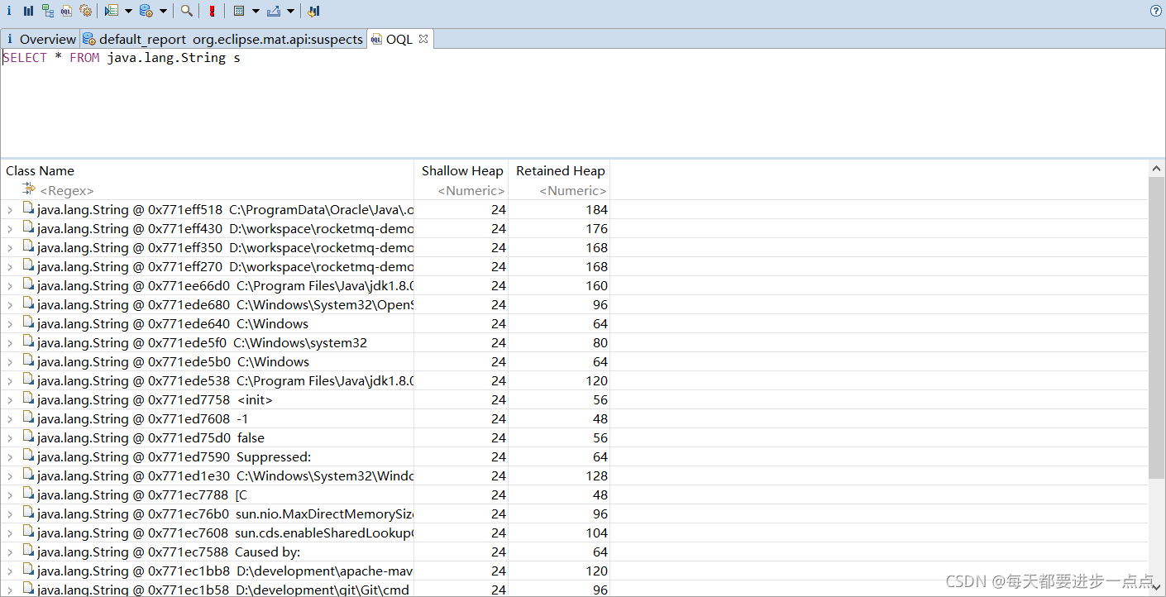Switch to the default_report suspects tab

pos(222,39)
